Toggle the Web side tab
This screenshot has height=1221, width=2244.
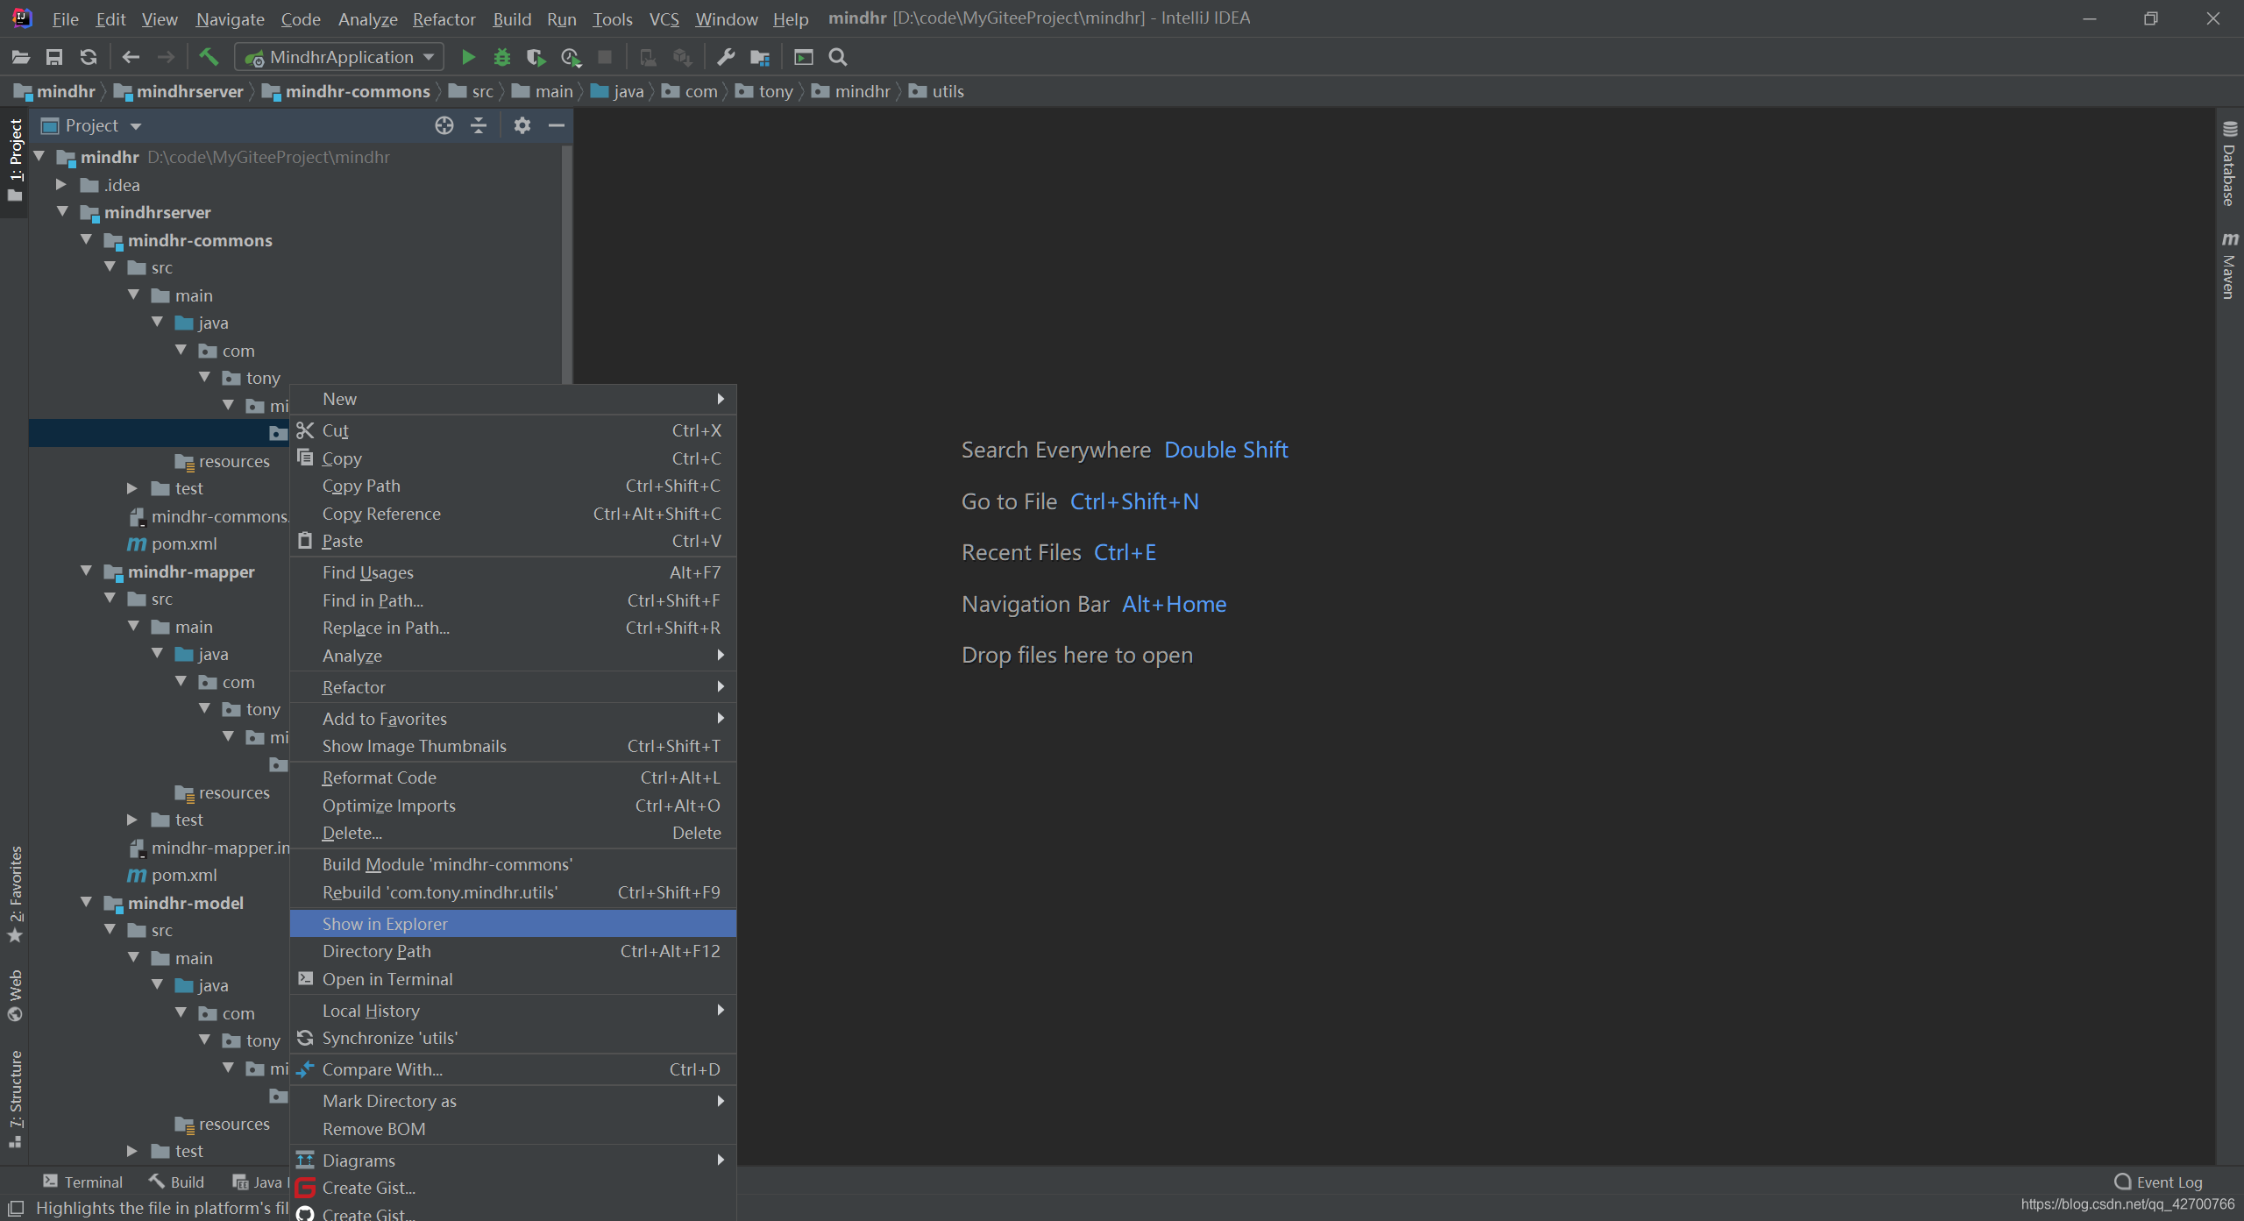15,996
